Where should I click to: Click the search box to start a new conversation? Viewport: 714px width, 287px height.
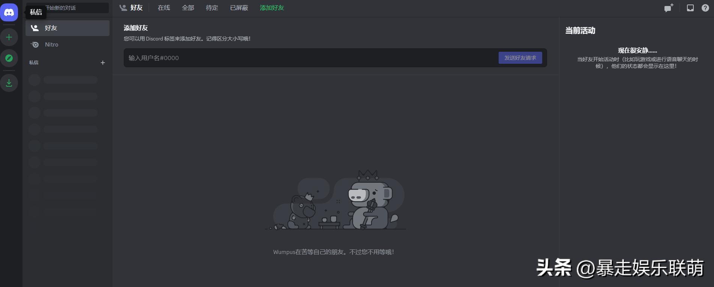(x=68, y=8)
